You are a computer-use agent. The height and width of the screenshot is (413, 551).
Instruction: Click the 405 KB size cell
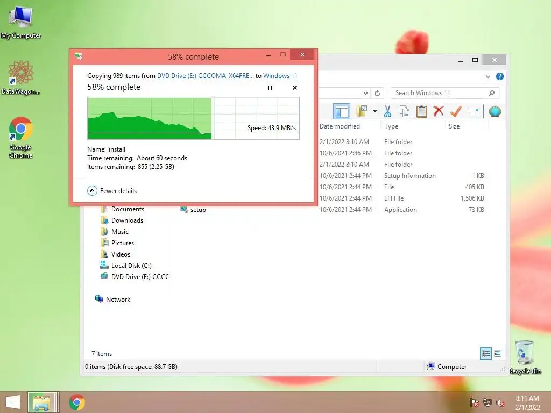[x=475, y=187]
